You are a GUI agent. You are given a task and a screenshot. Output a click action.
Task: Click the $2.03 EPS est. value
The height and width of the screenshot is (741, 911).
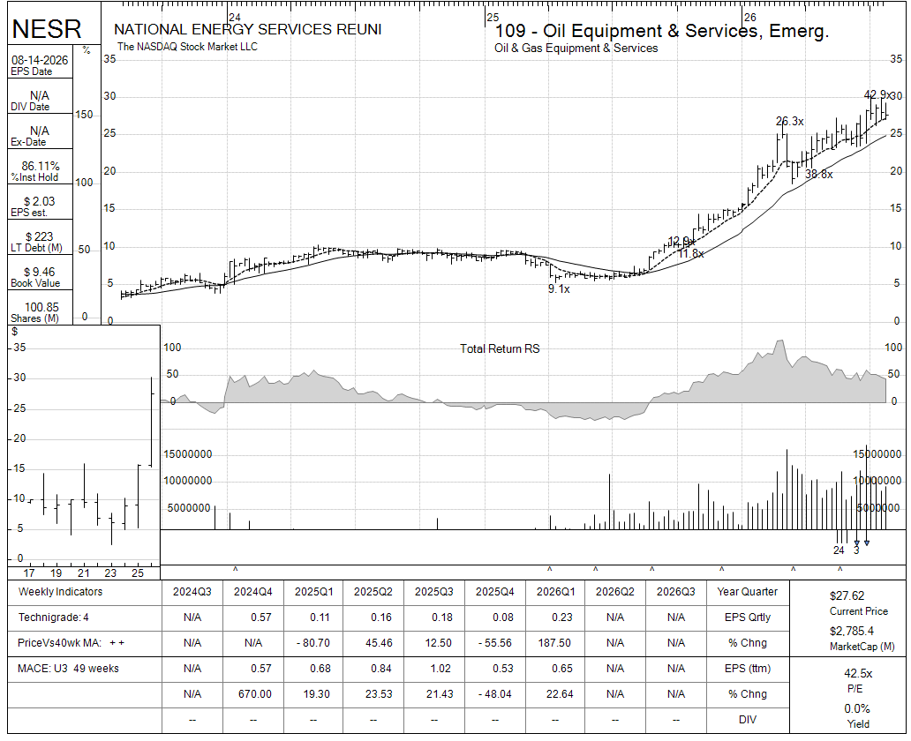click(x=40, y=201)
